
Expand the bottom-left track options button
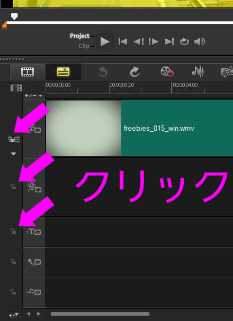click(x=13, y=315)
